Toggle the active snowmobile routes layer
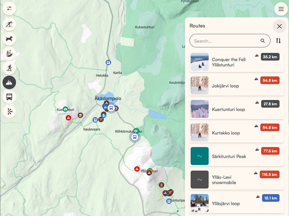 click(9, 82)
